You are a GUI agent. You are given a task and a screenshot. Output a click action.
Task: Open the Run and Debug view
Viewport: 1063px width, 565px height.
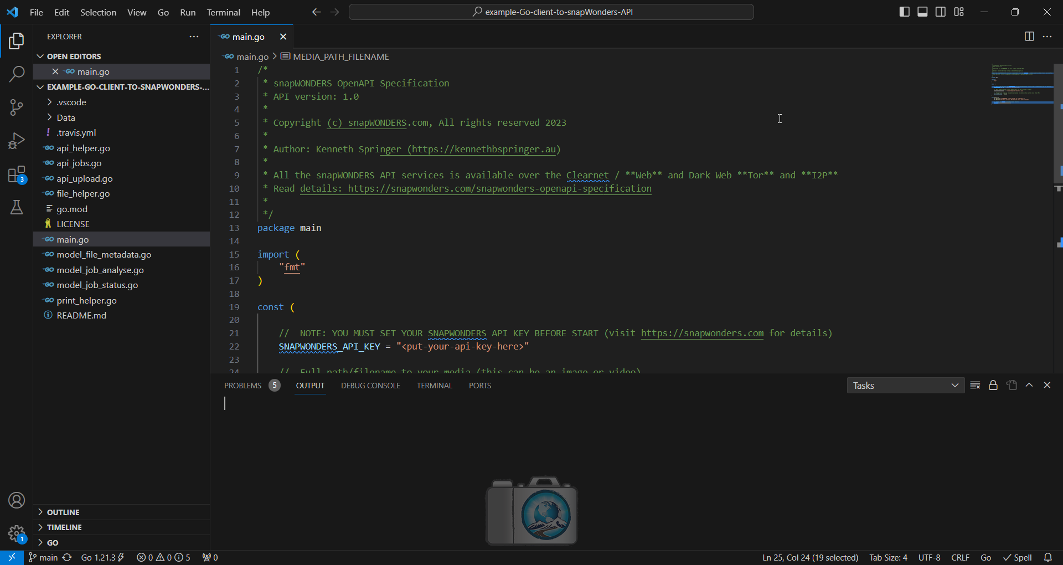coord(17,141)
